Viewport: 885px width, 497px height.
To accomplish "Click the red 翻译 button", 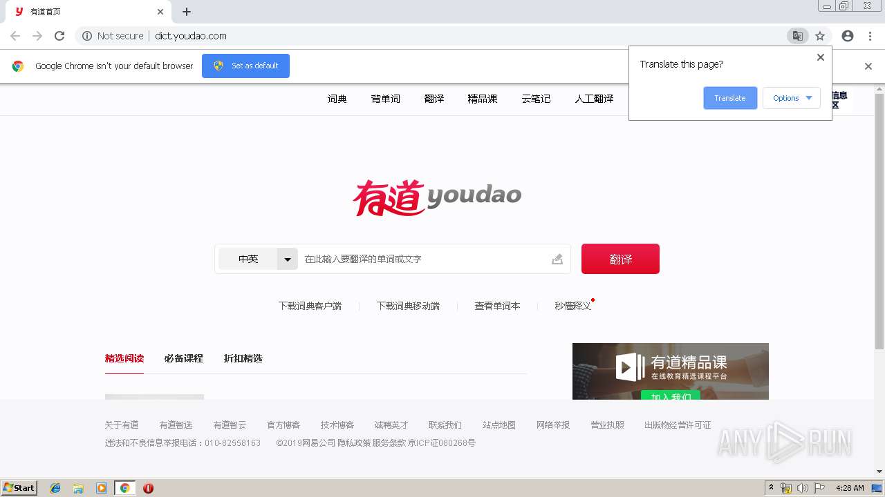I will [620, 259].
